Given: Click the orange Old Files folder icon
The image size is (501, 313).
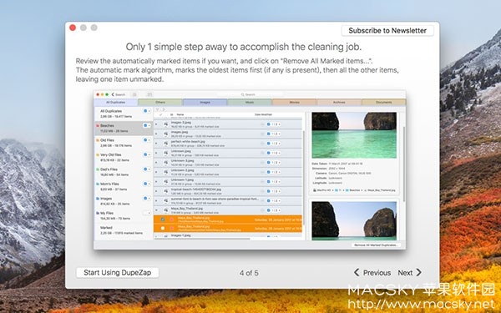Looking at the screenshot, I should coord(98,140).
